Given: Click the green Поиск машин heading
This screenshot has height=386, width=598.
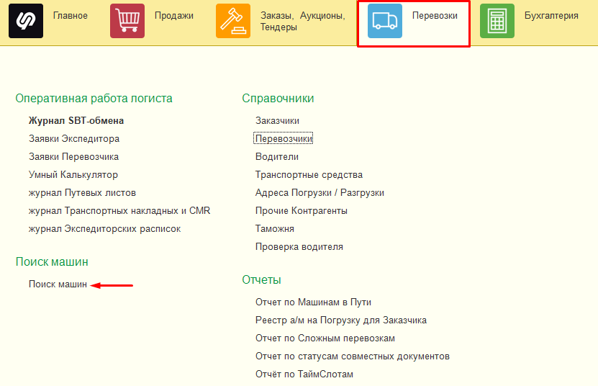Looking at the screenshot, I should click(x=52, y=262).
